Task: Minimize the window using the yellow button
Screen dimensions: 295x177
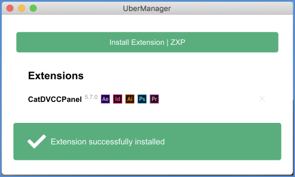Action: pyautogui.click(x=21, y=8)
